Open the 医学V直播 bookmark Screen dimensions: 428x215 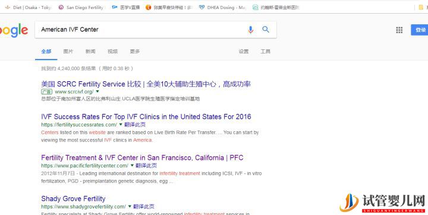(126, 8)
